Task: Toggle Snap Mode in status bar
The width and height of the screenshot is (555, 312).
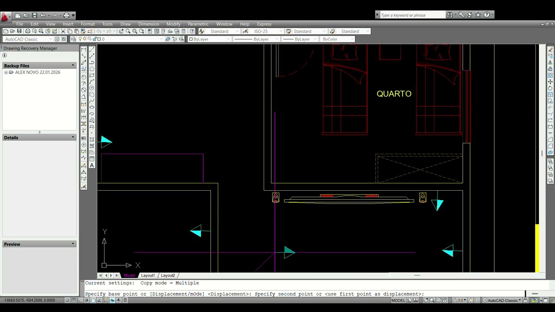Action: point(67,300)
